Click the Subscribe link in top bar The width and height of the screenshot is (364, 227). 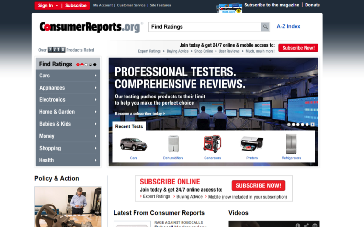[76, 6]
